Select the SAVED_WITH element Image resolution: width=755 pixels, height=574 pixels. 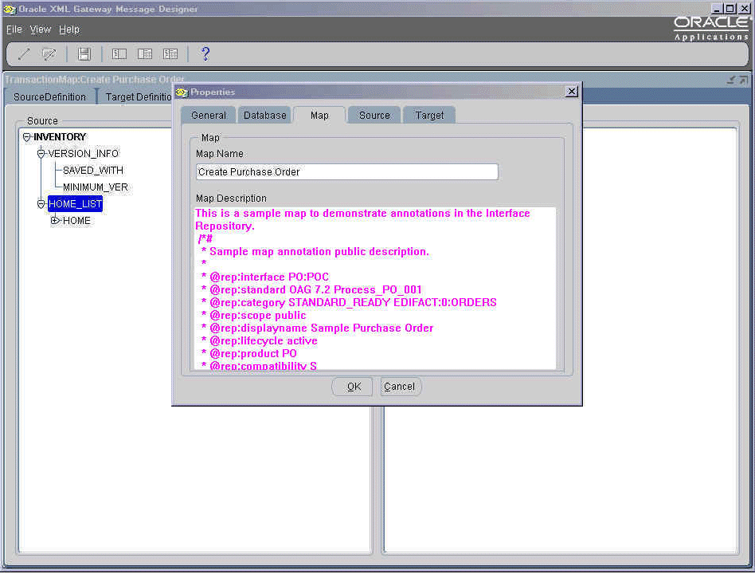coord(93,171)
